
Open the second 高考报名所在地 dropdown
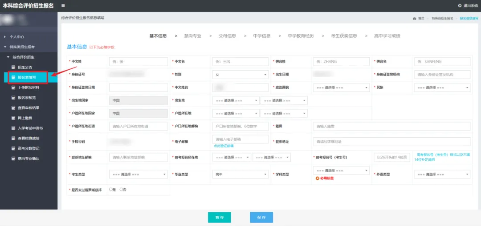tap(272, 157)
